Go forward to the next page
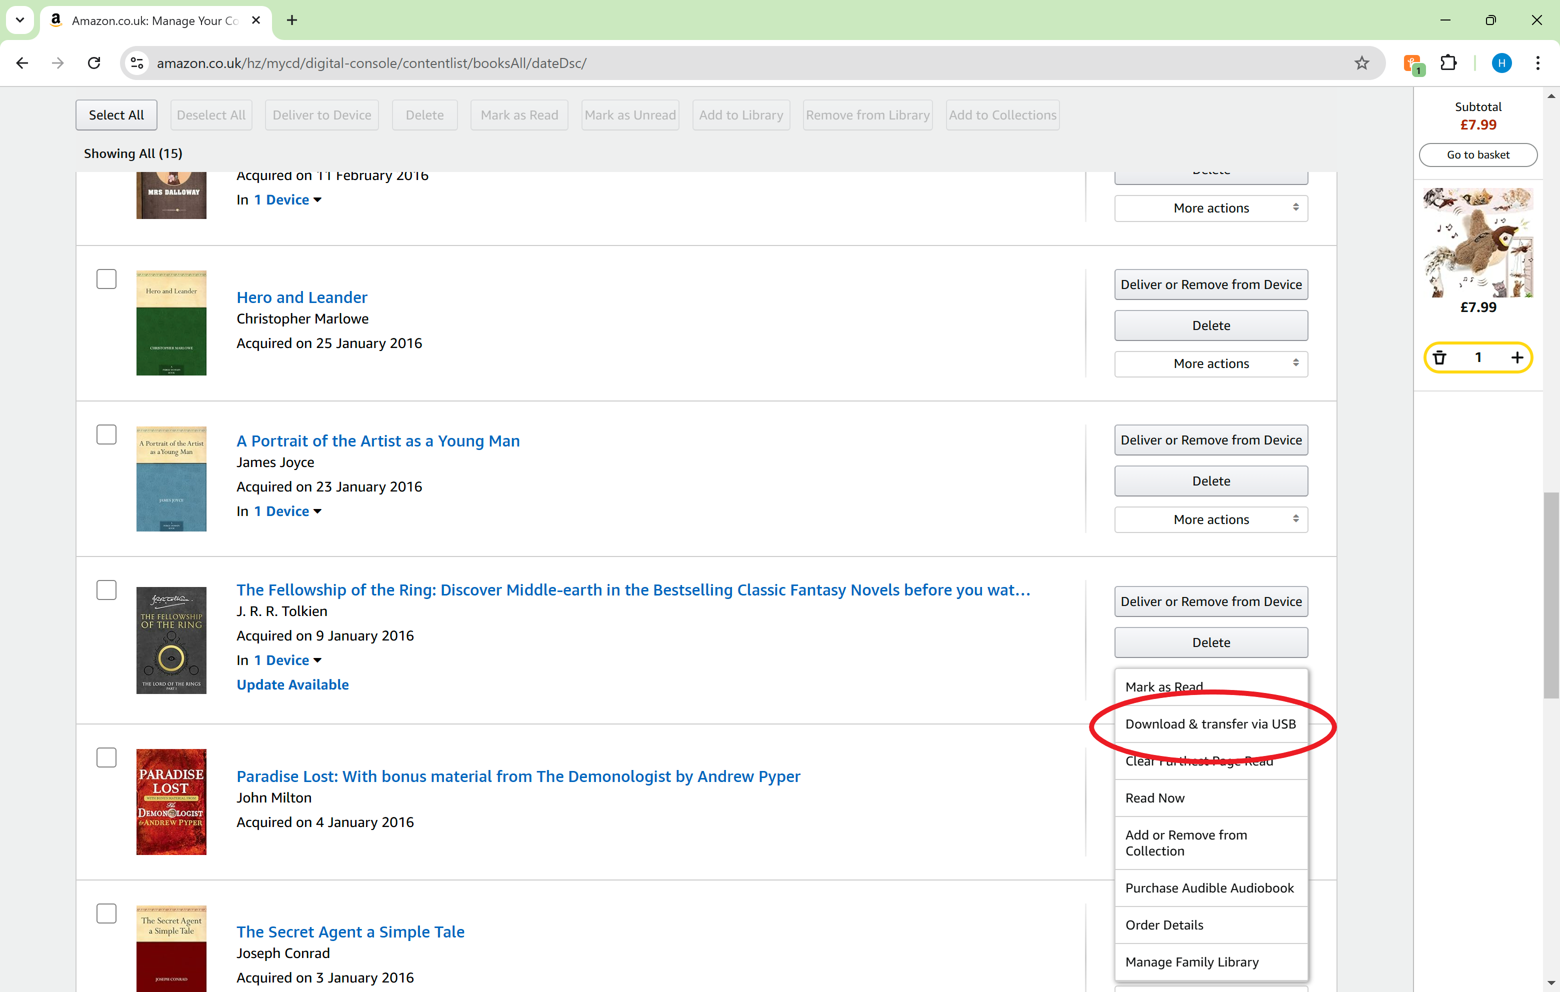 pos(57,63)
